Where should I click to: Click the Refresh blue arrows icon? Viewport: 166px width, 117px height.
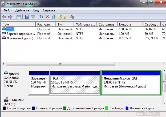click(x=41, y=17)
